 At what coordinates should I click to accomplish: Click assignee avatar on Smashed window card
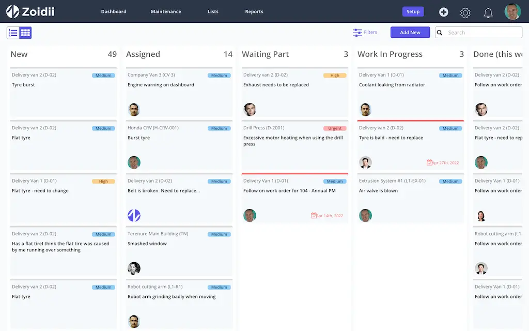pyautogui.click(x=134, y=268)
